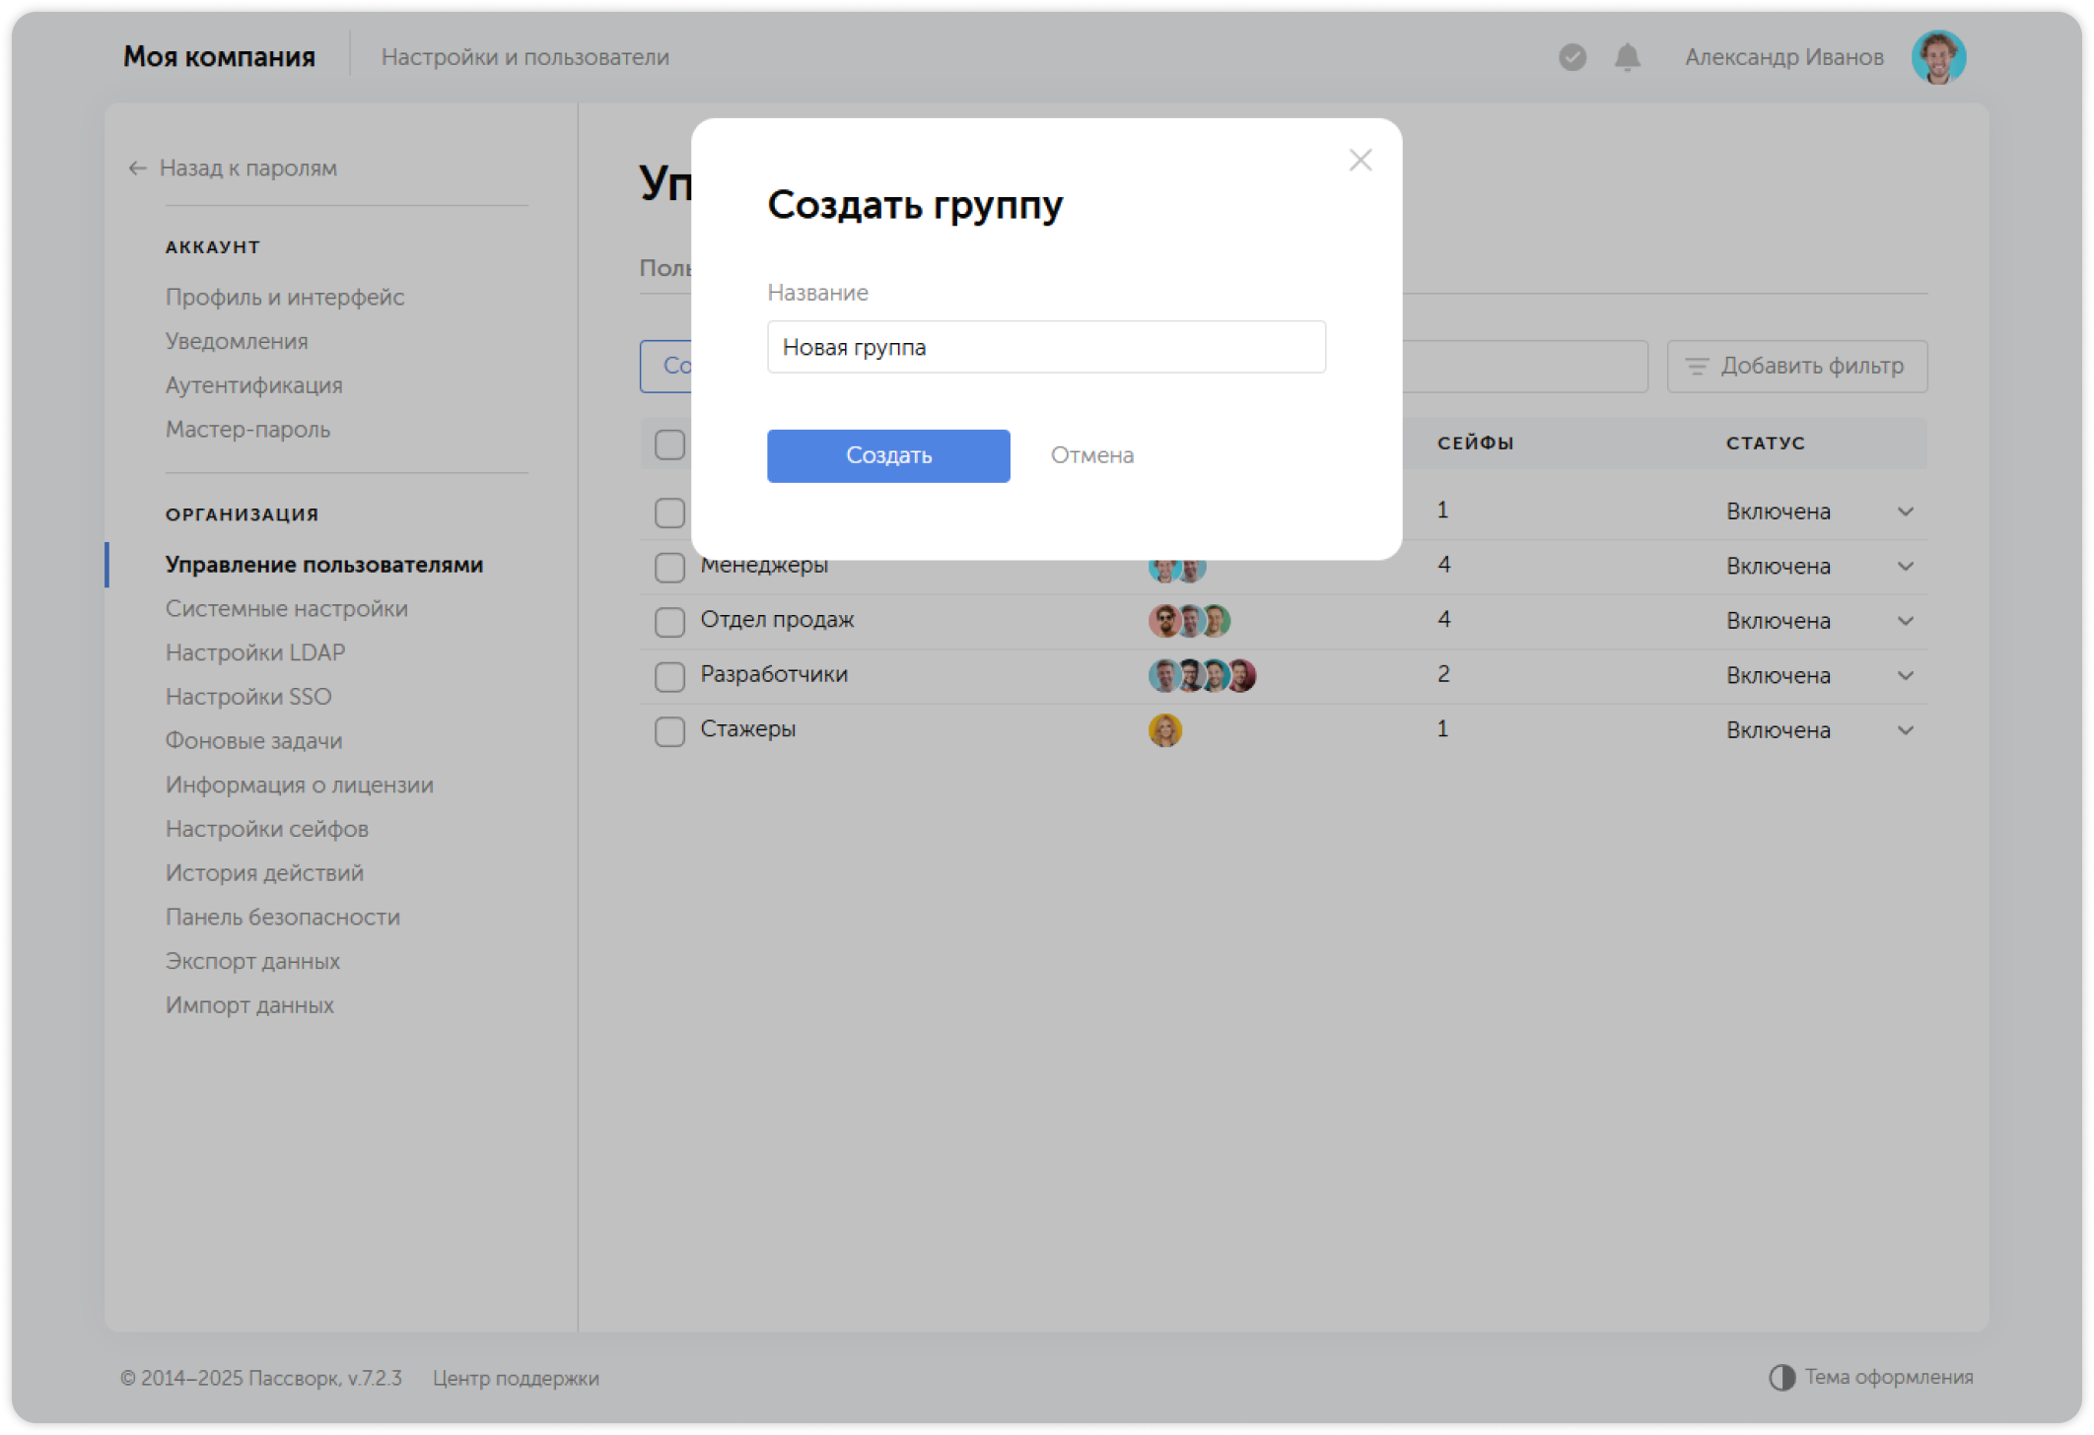Click the Создать button in dialog
The height and width of the screenshot is (1435, 2094).
[887, 455]
